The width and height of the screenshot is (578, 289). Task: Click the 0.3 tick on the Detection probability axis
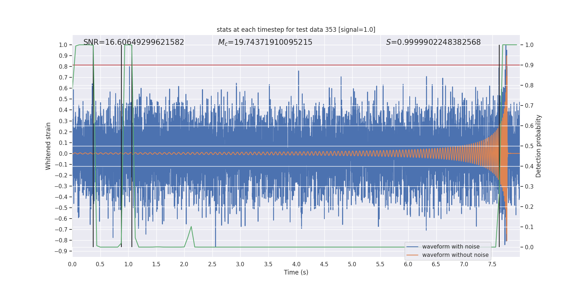click(x=529, y=186)
